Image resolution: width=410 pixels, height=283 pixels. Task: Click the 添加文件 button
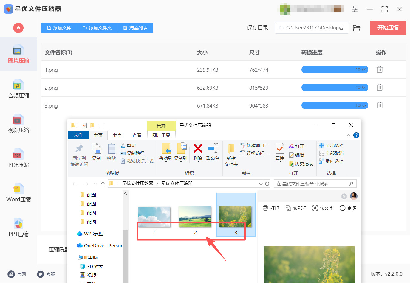tap(59, 28)
